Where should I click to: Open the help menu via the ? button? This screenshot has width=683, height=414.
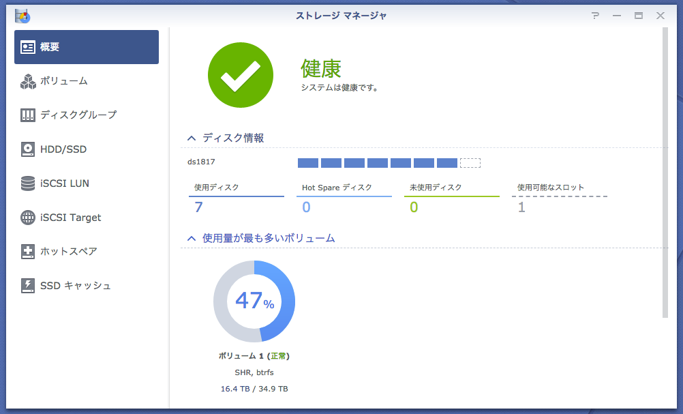[x=595, y=15]
